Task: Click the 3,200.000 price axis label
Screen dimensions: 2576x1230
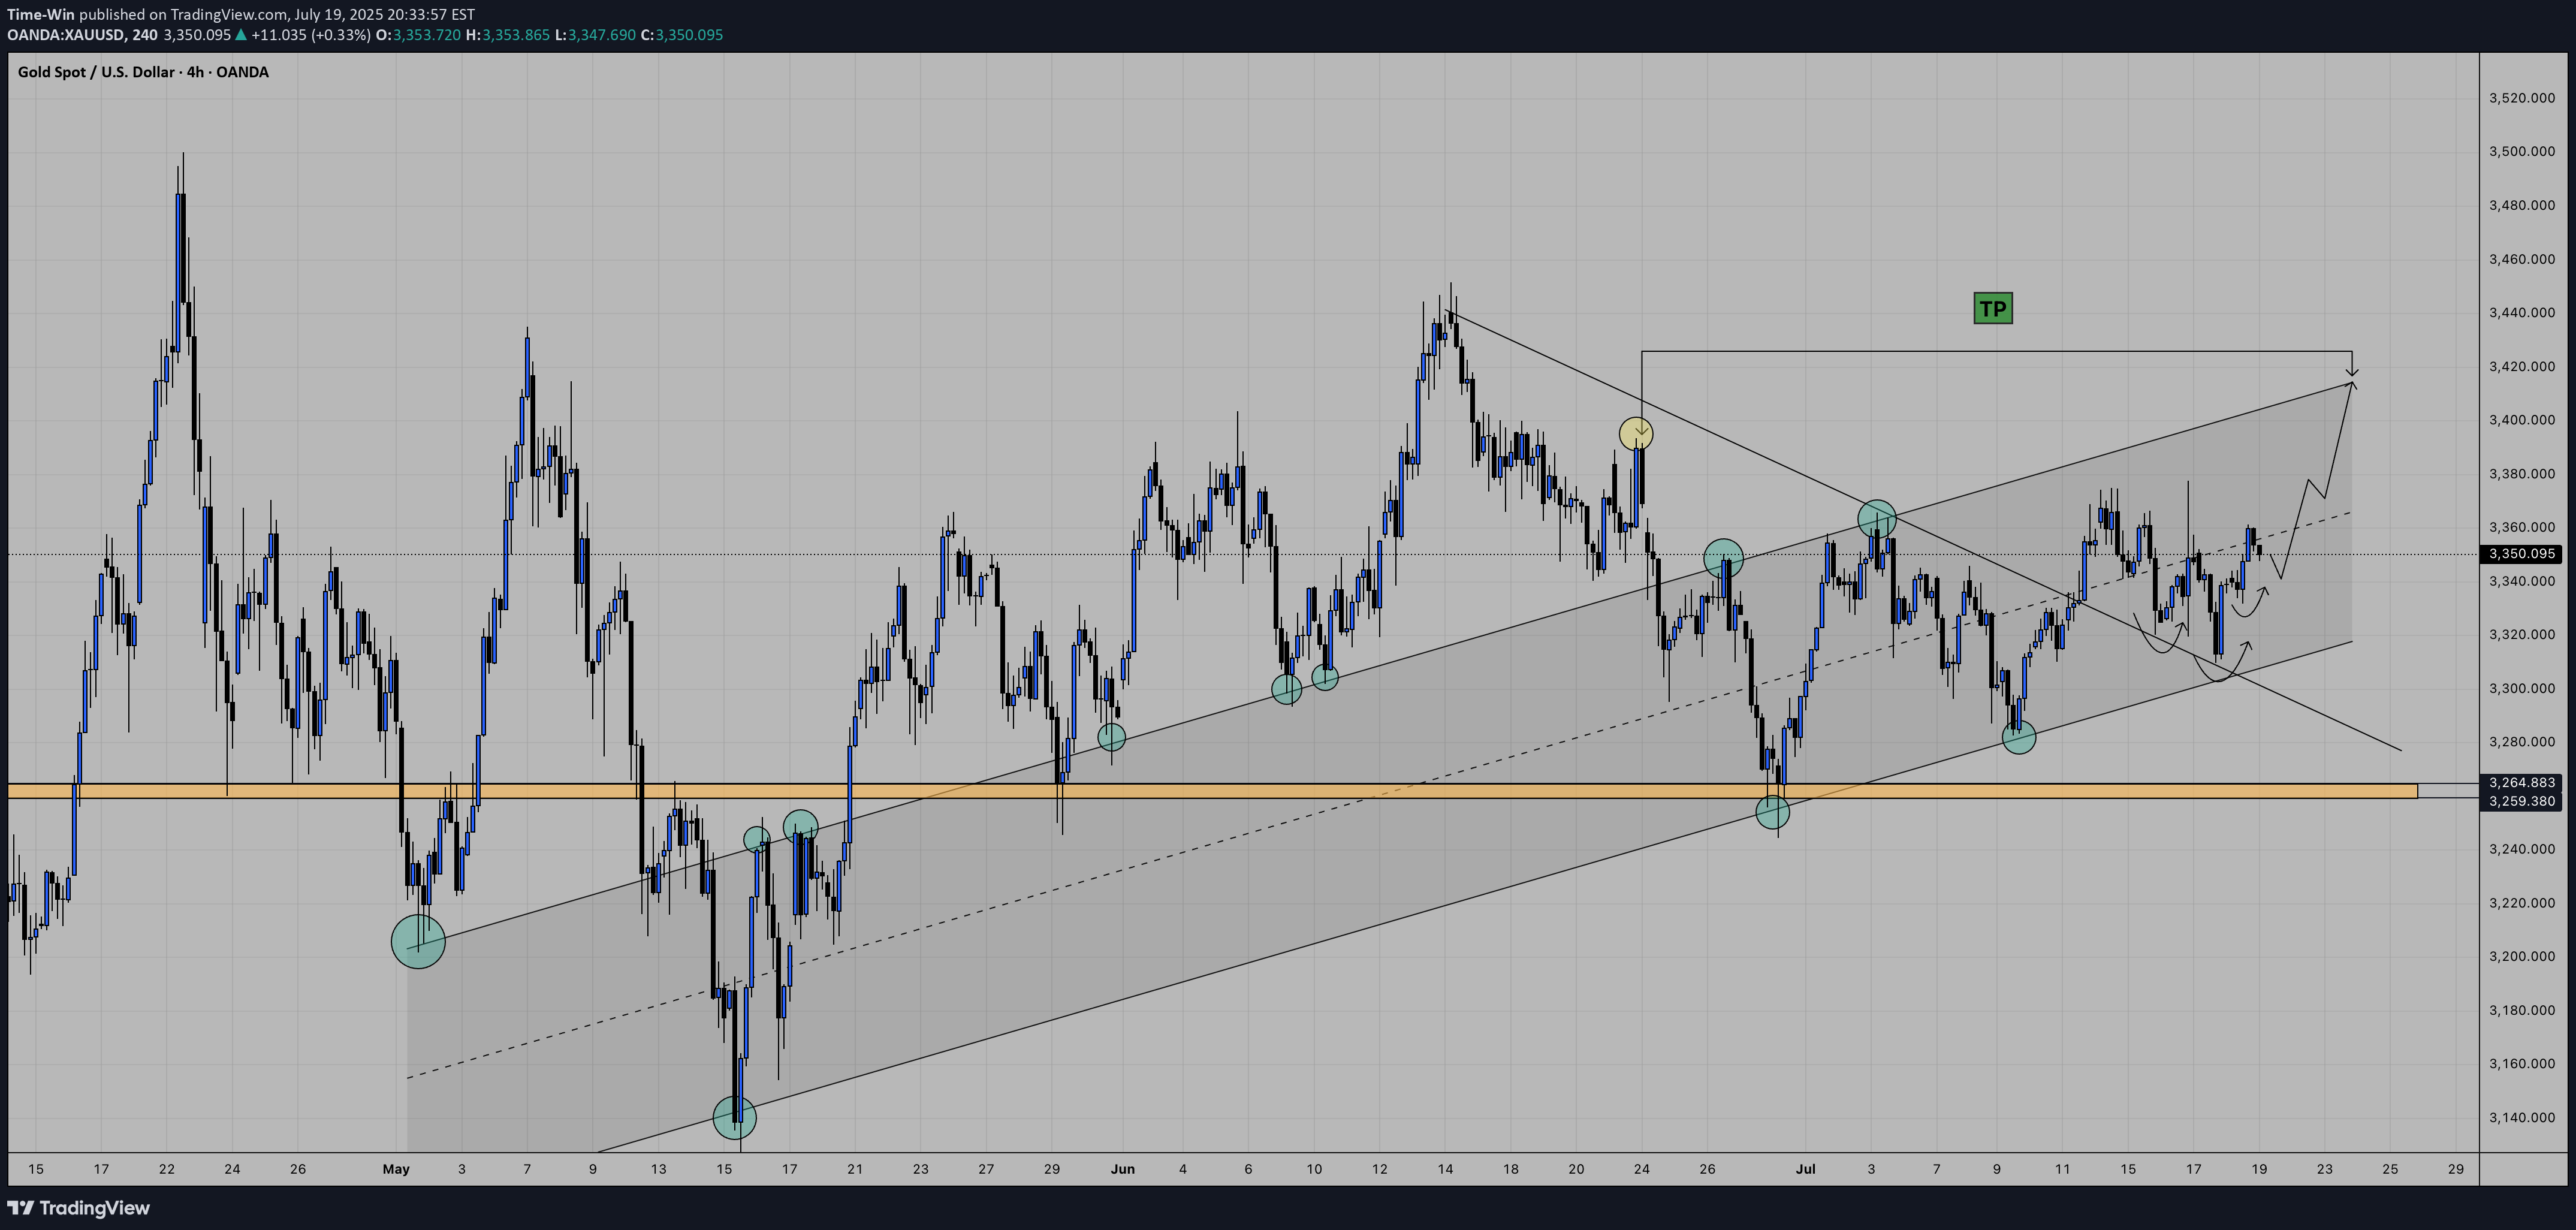Action: [x=2521, y=956]
